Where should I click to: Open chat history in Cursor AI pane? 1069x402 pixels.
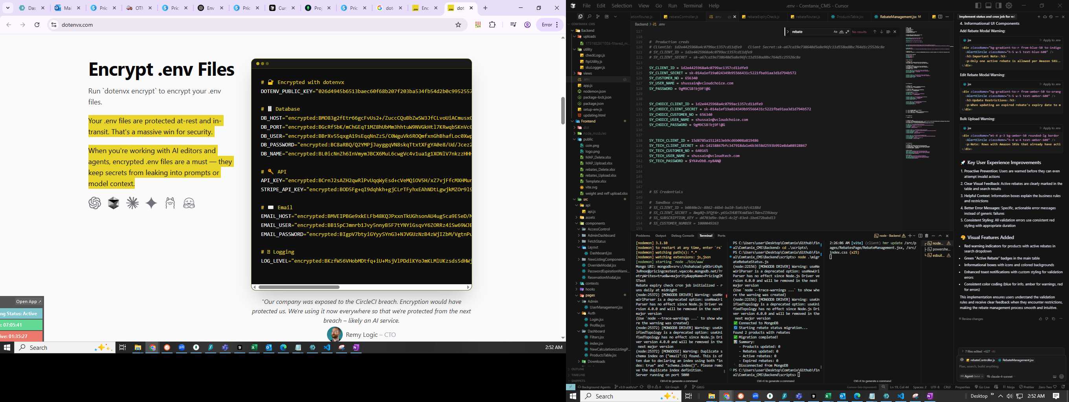click(1051, 16)
